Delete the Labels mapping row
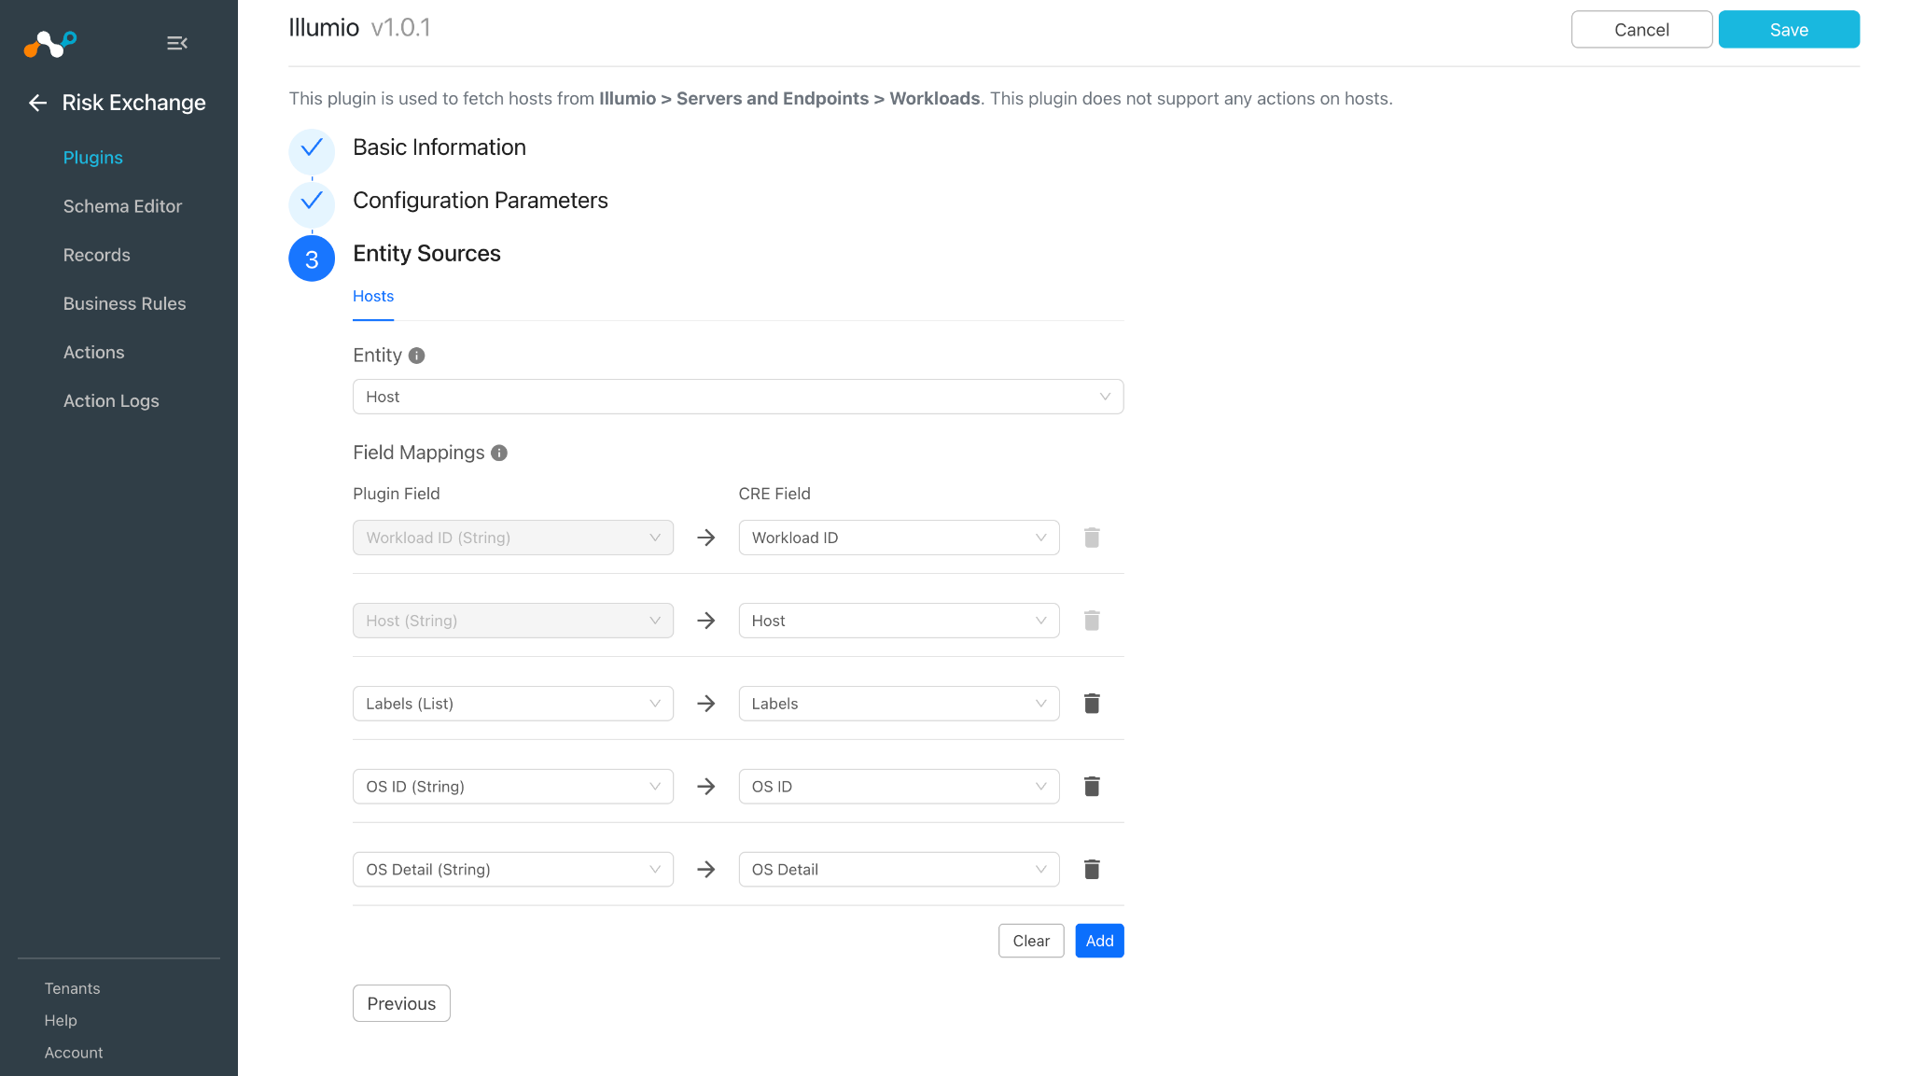1911x1076 pixels. [1092, 704]
